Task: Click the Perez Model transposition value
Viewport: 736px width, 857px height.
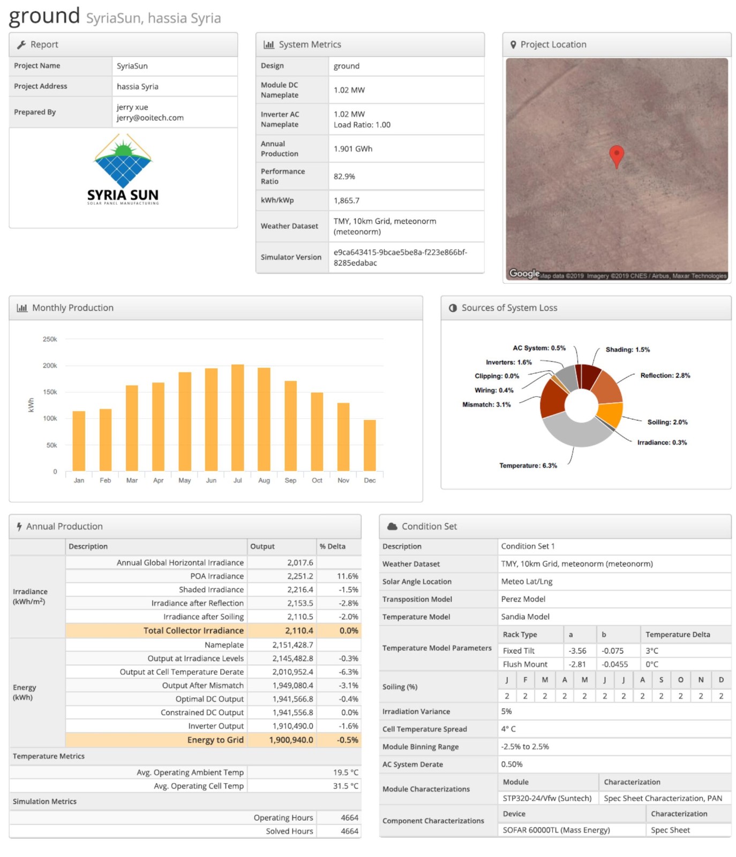Action: click(x=523, y=599)
